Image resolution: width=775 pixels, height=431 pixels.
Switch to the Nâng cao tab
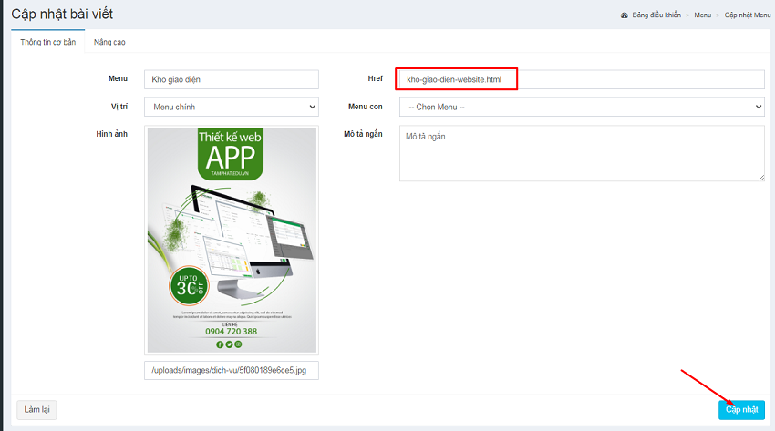coord(108,42)
